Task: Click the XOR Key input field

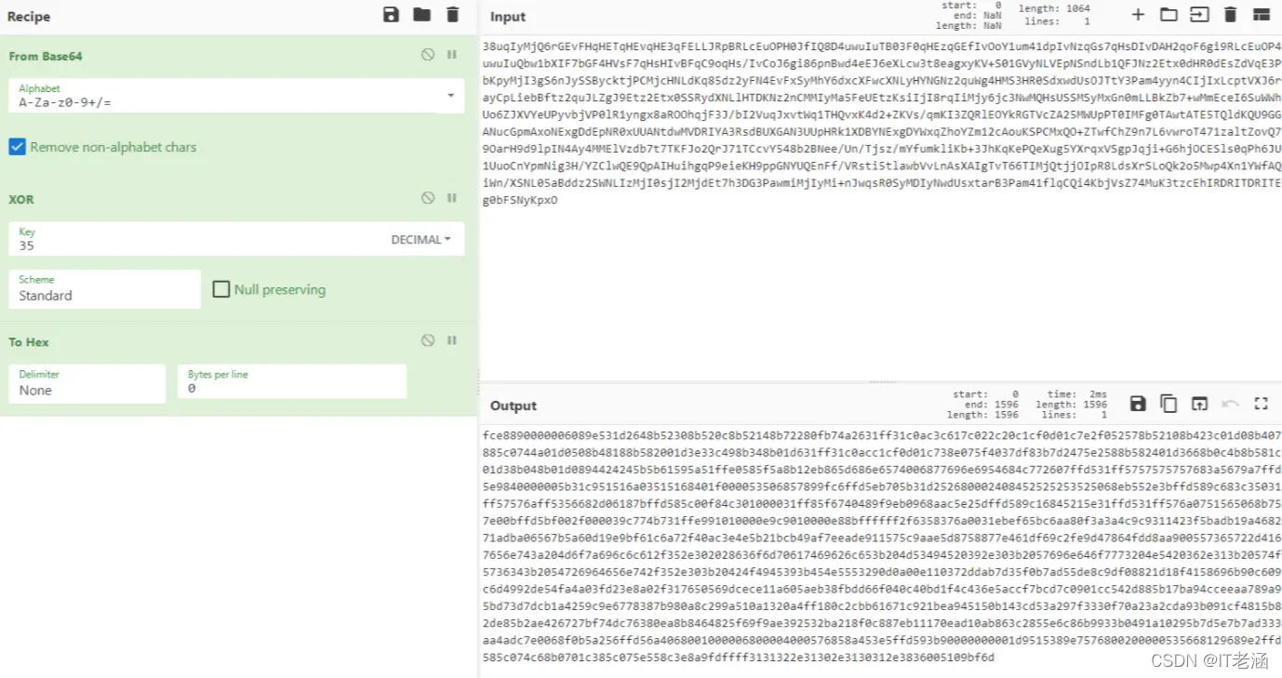Action: [x=194, y=239]
